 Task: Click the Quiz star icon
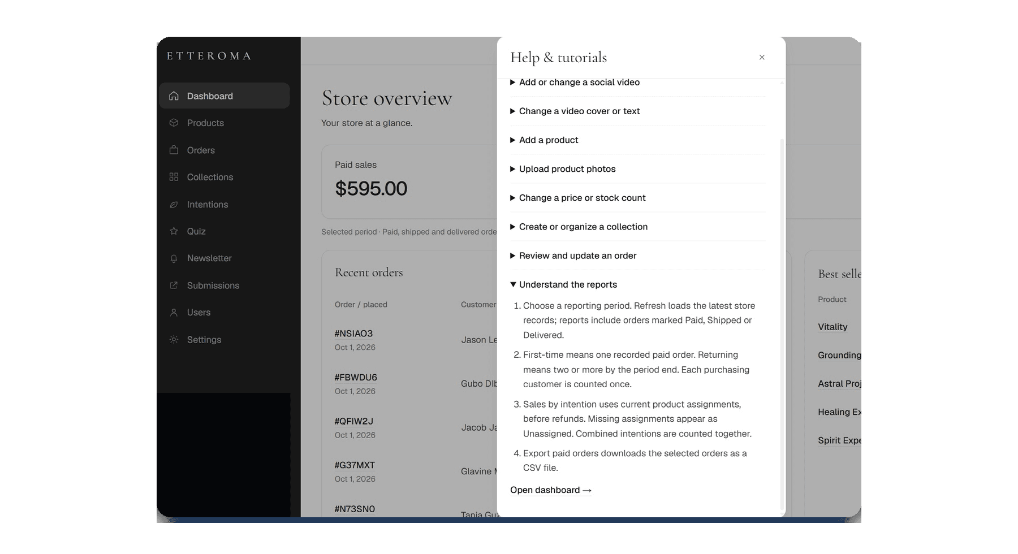click(x=174, y=231)
